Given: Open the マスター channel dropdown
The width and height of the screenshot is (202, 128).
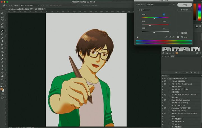Looking at the screenshot, I should click(x=144, y=10).
